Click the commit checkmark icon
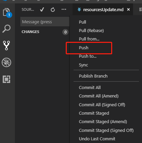Image resolution: width=142 pixels, height=143 pixels. tap(42, 9)
